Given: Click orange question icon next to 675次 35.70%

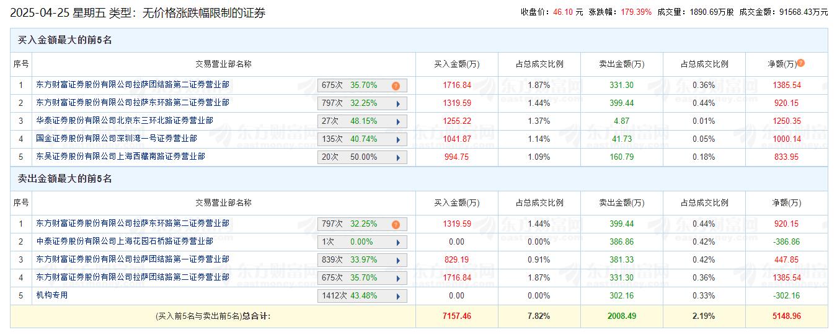Looking at the screenshot, I should [396, 86].
